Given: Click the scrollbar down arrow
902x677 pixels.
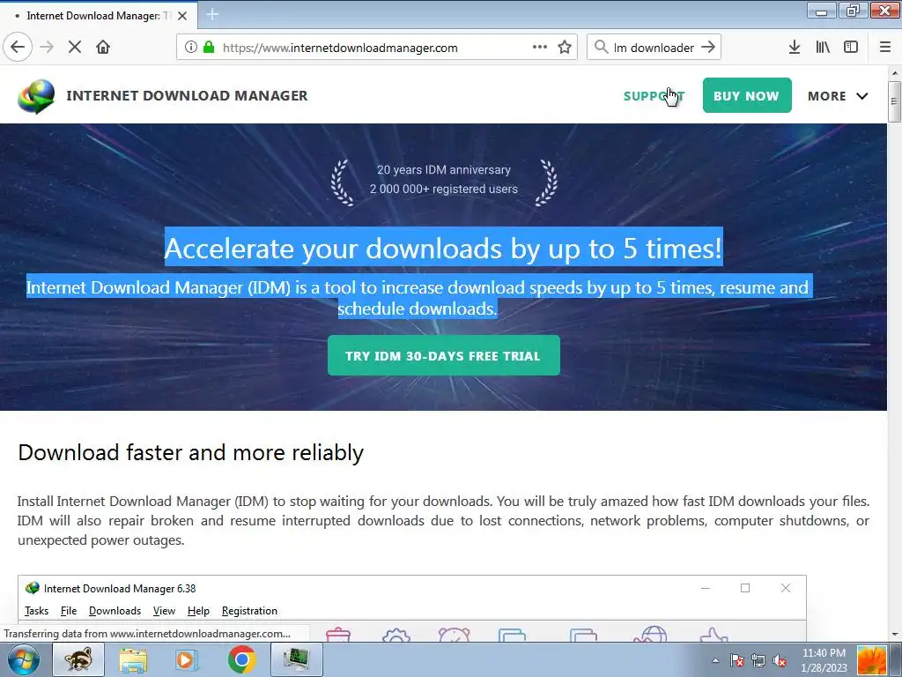Looking at the screenshot, I should (x=894, y=635).
